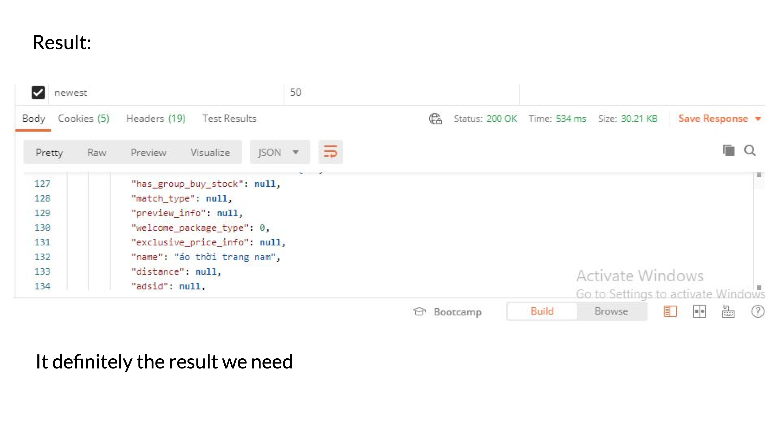Switch to Raw response view
Image resolution: width=780 pixels, height=439 pixels.
tap(97, 152)
